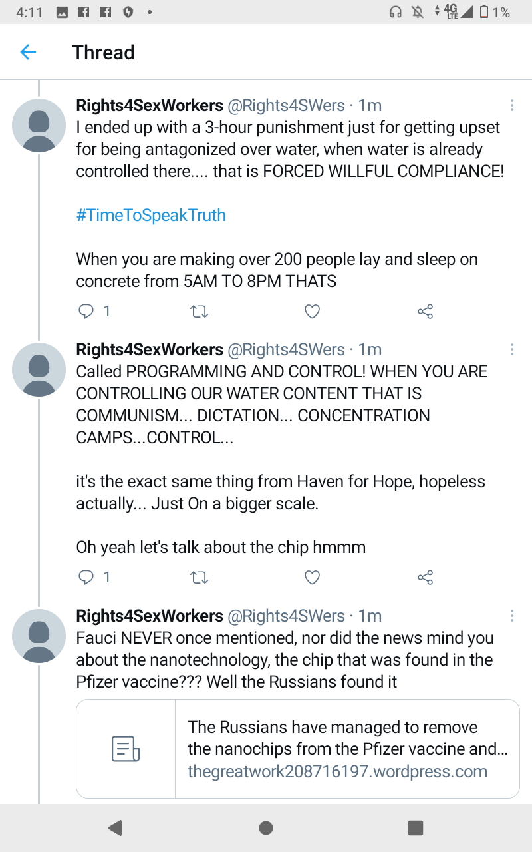Screen dimensions: 532x852
Task: Like the tweet mentioning Haven for Hope
Action: 312,577
